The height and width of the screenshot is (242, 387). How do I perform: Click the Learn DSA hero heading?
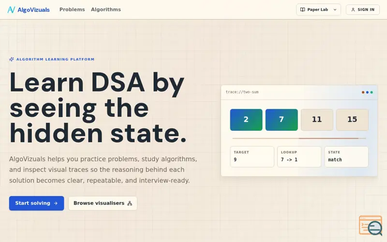tap(98, 107)
